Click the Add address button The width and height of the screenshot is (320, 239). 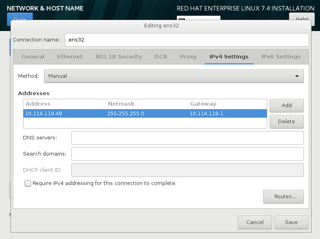(x=287, y=105)
